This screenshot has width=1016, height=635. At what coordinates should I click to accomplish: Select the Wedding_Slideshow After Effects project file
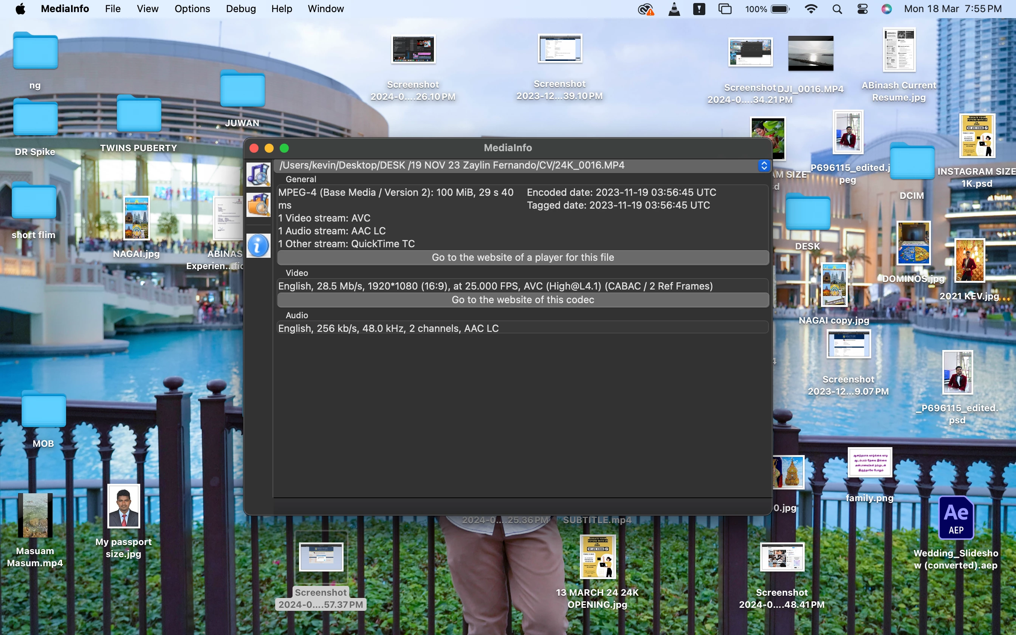(956, 517)
